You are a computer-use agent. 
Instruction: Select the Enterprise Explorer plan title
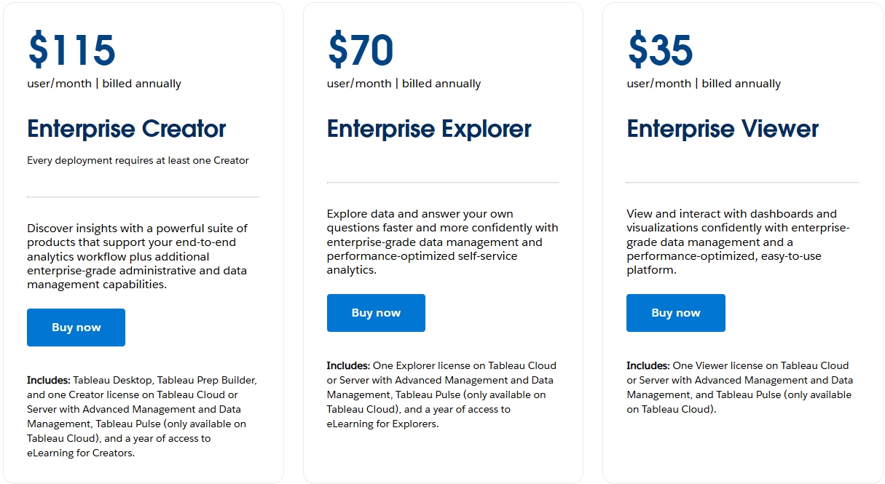click(x=429, y=129)
